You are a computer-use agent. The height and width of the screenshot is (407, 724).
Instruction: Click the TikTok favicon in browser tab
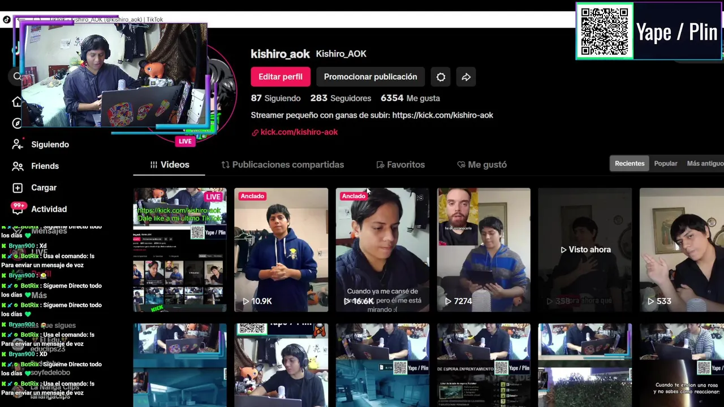pyautogui.click(x=7, y=20)
